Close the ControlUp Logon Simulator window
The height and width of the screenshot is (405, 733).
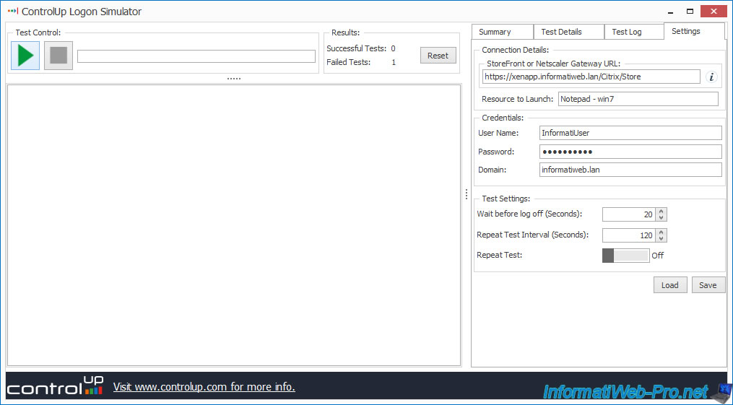(714, 12)
